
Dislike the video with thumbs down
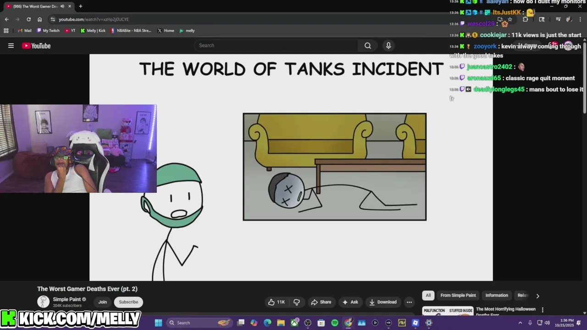click(297, 302)
